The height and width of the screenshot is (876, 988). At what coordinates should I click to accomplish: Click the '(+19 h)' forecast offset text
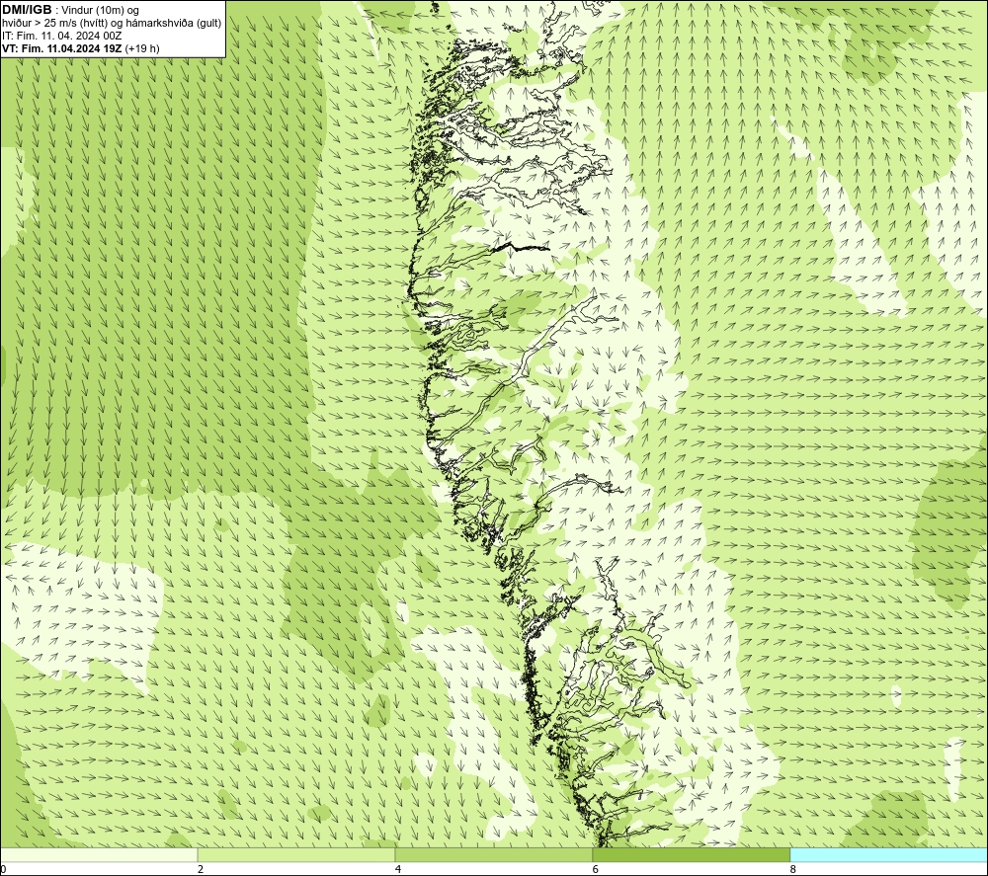142,48
